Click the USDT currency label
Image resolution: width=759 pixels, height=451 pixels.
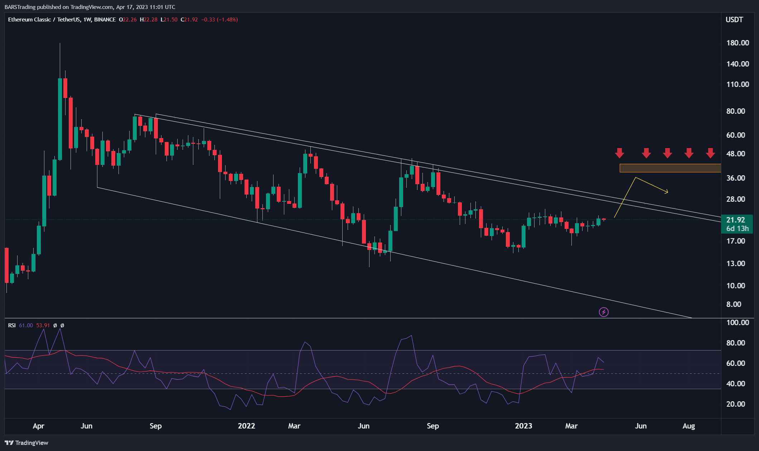click(734, 20)
